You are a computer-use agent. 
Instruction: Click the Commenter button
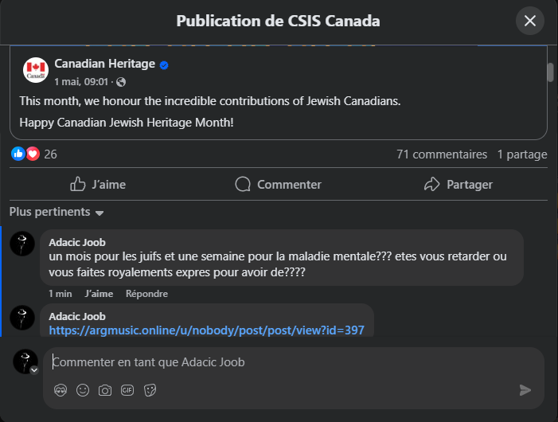click(x=279, y=184)
